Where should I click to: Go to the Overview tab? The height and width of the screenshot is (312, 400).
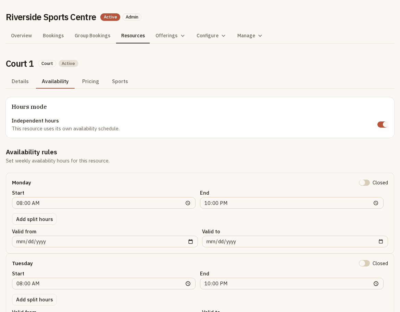[22, 36]
